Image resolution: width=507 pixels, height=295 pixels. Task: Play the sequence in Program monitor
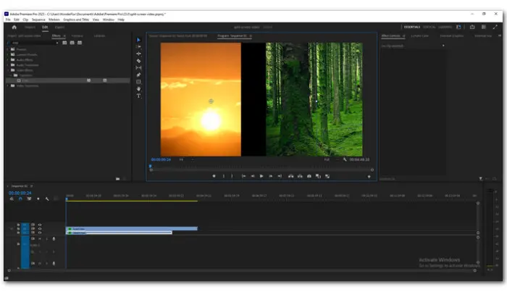(261, 176)
